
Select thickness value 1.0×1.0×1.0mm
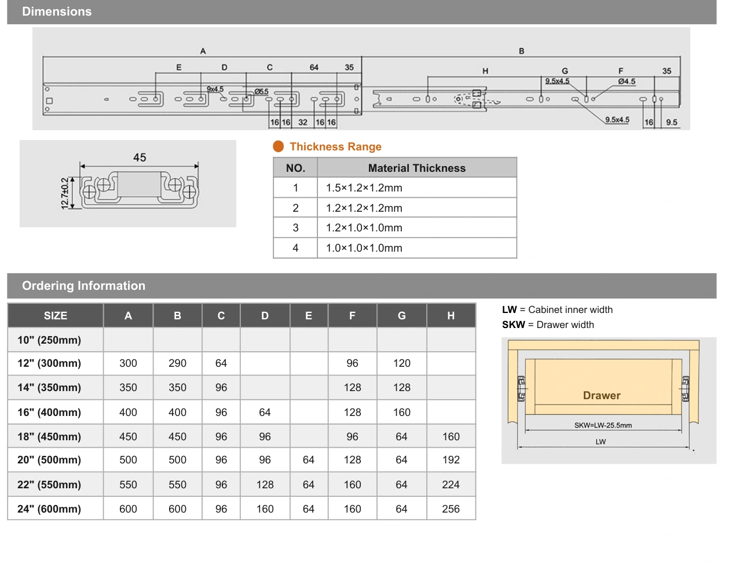(x=364, y=248)
